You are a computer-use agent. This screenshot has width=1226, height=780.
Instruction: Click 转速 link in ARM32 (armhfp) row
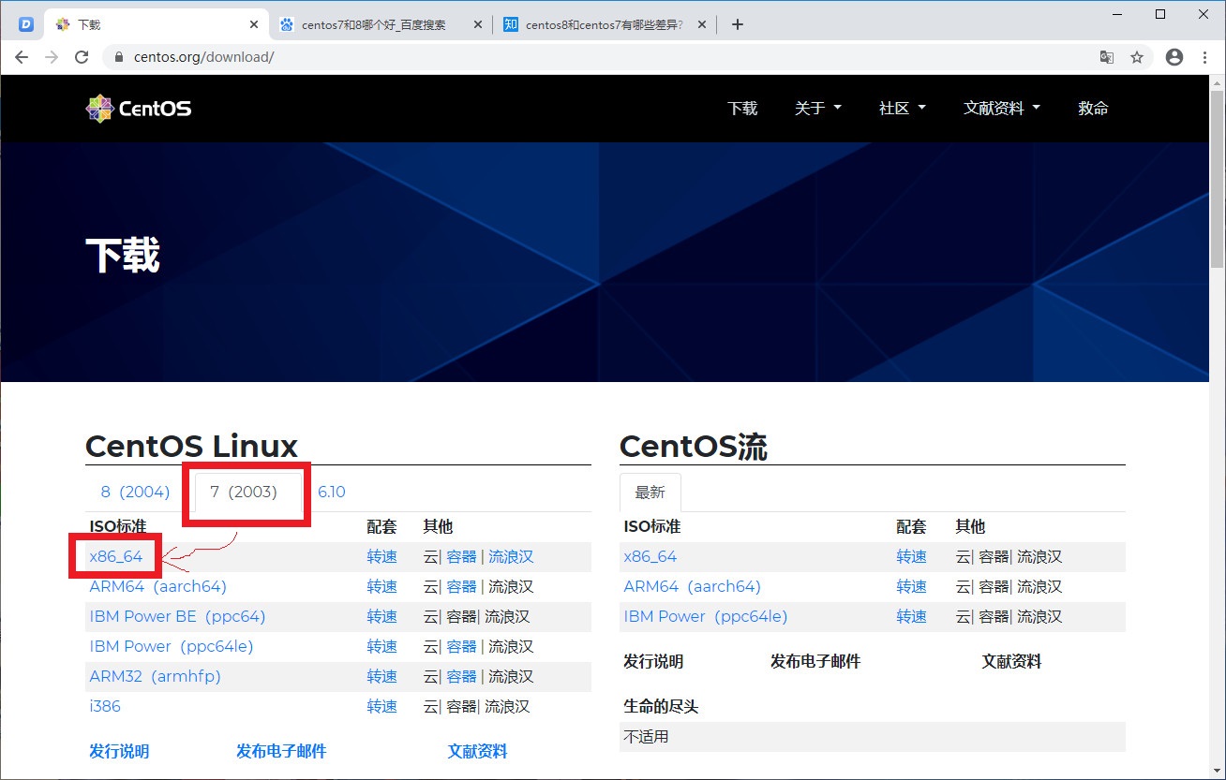(x=382, y=677)
